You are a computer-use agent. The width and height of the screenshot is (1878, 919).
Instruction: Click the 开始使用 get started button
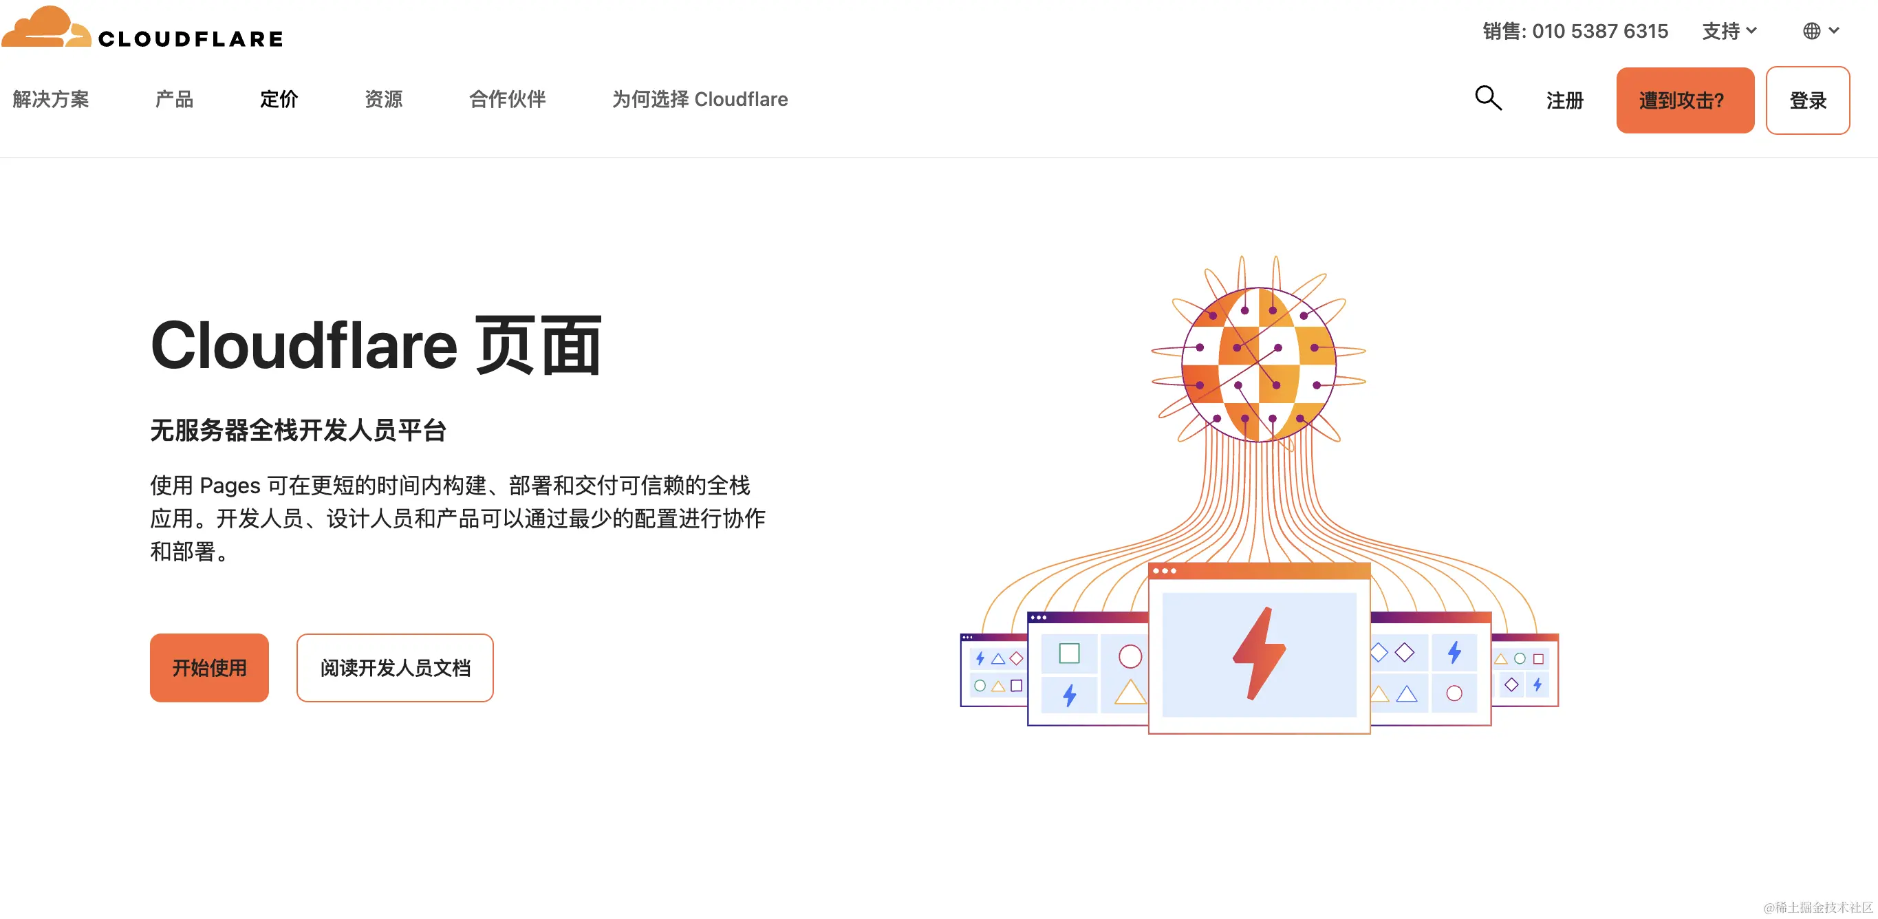pyautogui.click(x=209, y=667)
